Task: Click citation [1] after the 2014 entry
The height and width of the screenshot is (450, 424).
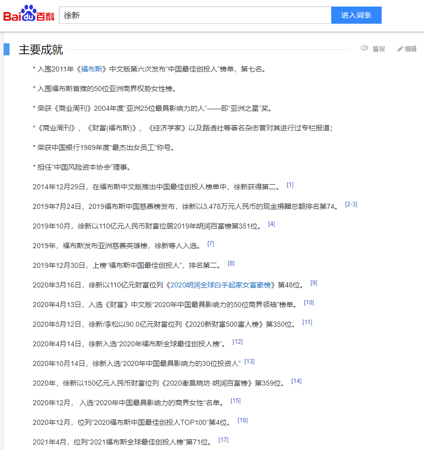Action: click(290, 184)
